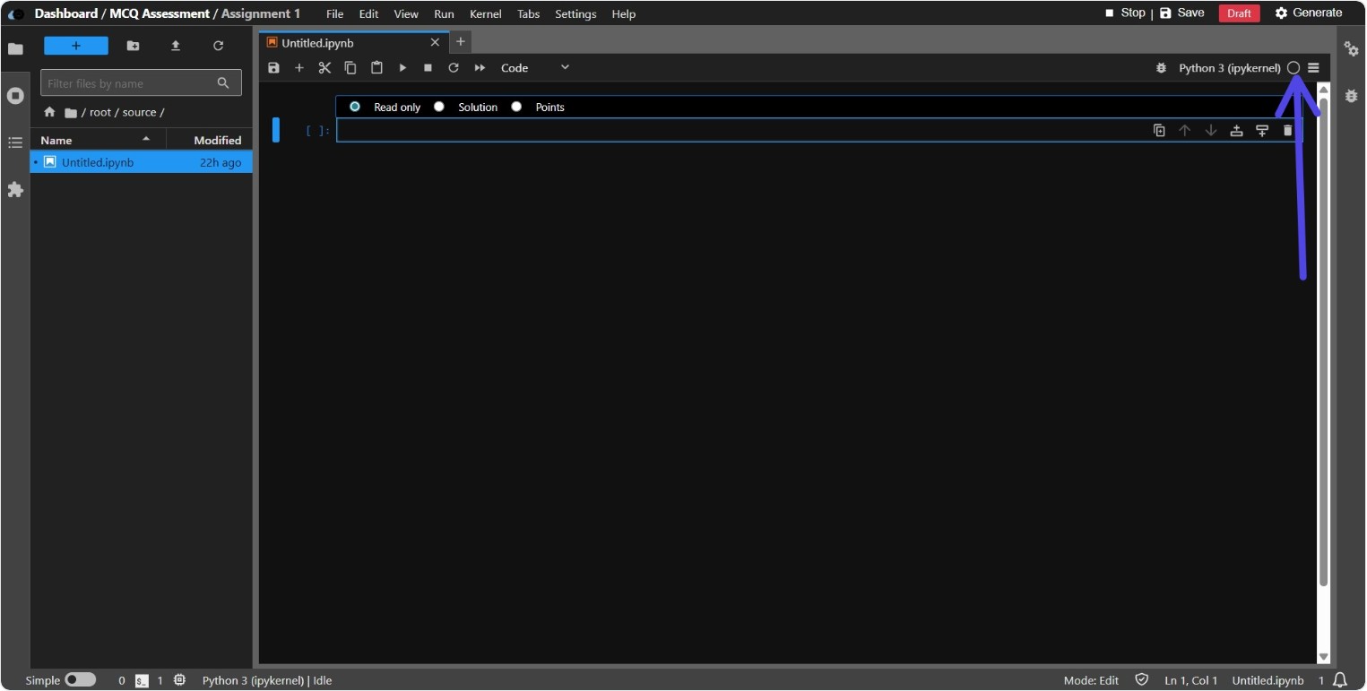Click the blue new launcher plus button
Viewport: 1367px width, 691px height.
76,46
